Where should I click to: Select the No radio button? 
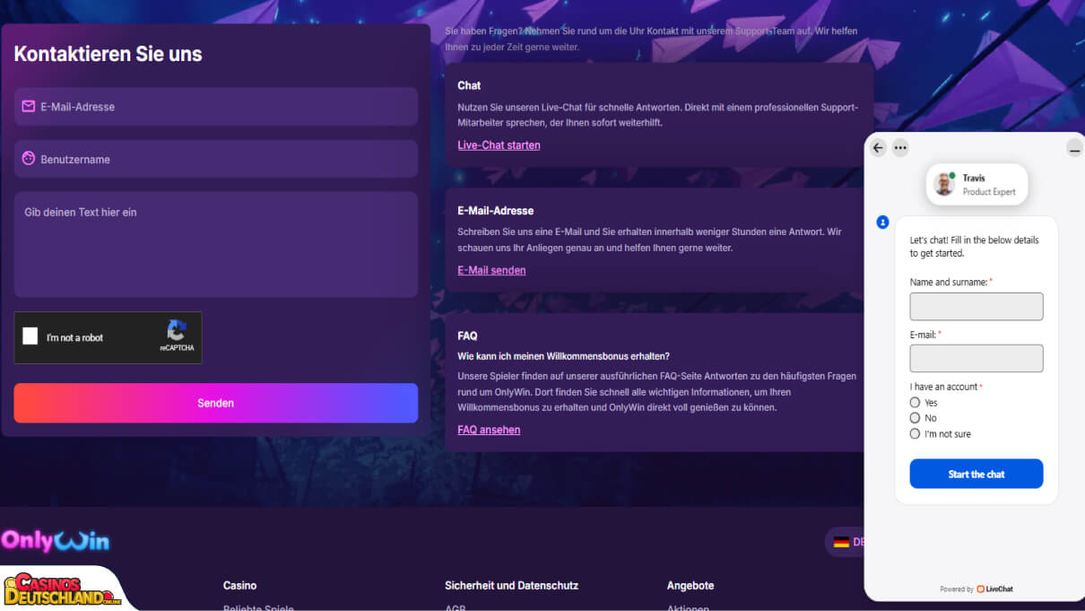pyautogui.click(x=915, y=418)
